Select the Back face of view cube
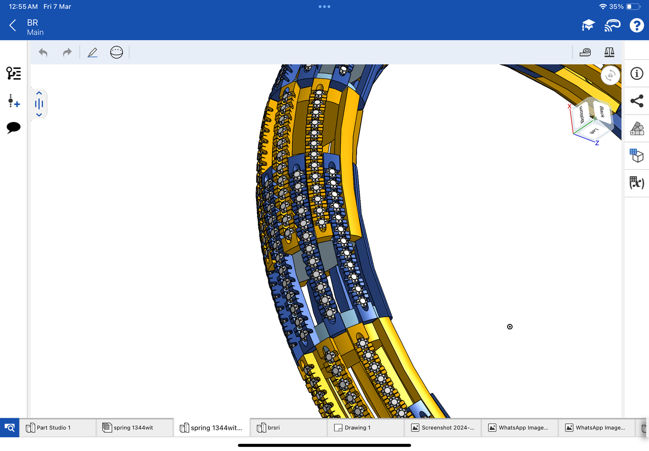649x451 pixels. tap(602, 112)
